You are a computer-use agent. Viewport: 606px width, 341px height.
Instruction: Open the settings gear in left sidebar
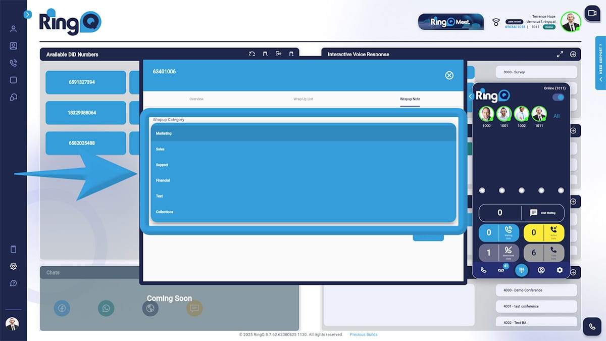click(14, 266)
